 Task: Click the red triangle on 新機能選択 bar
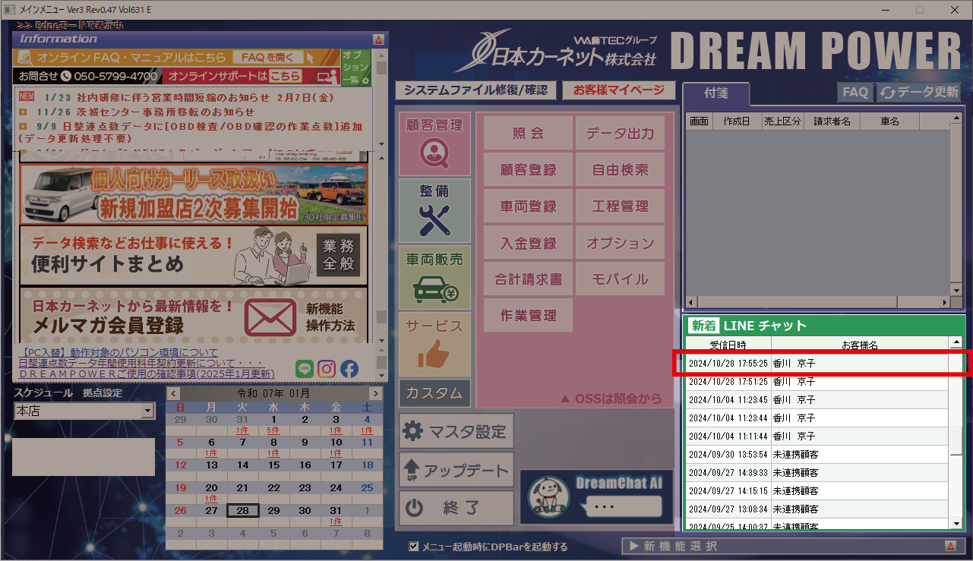click(x=950, y=547)
